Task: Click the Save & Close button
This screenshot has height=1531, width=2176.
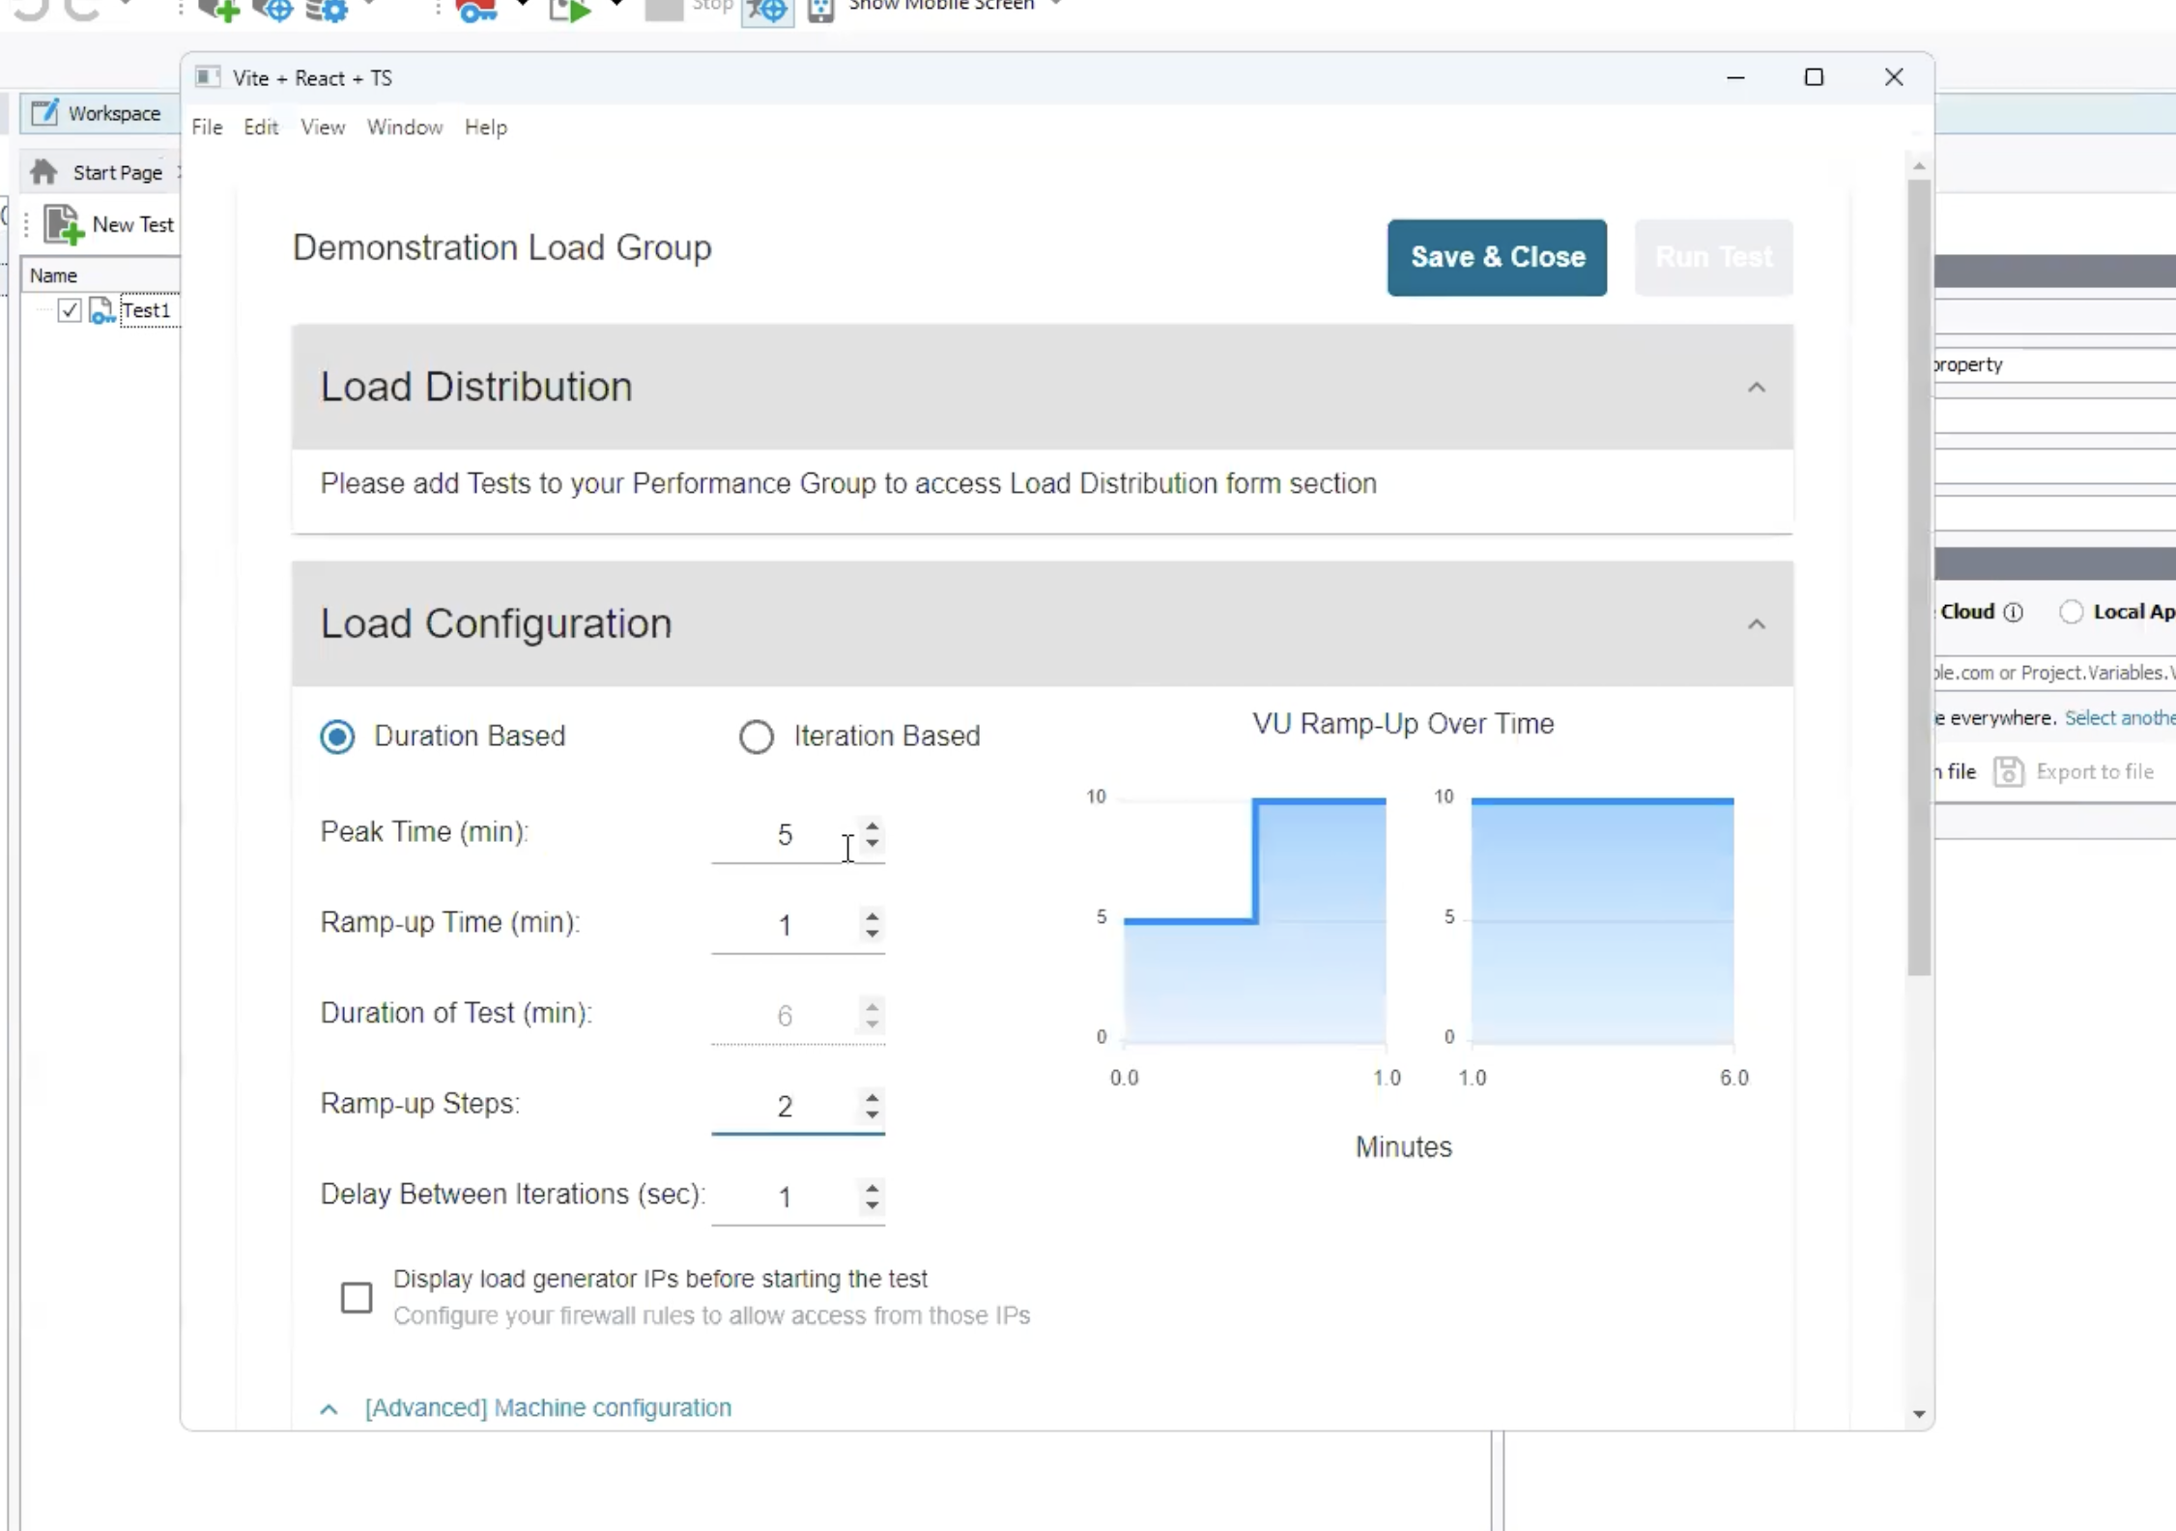Action: tap(1497, 257)
